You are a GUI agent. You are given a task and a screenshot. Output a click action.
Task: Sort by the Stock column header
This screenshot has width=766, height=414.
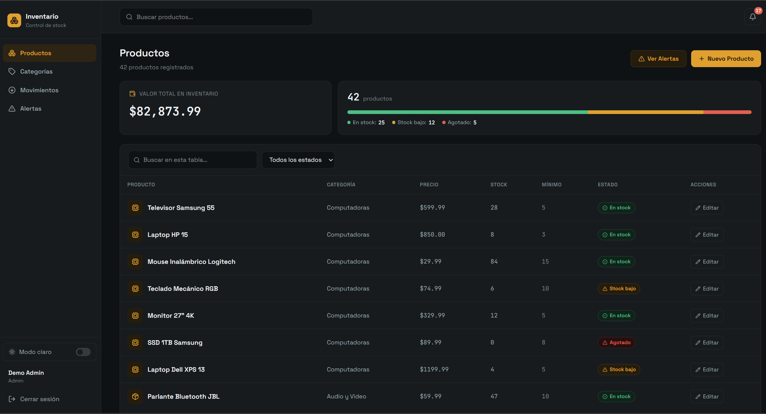pos(499,184)
